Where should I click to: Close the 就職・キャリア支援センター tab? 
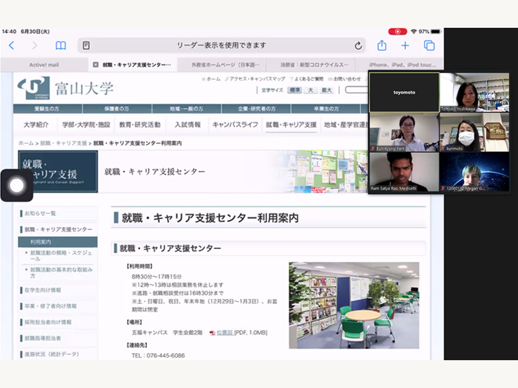95,65
